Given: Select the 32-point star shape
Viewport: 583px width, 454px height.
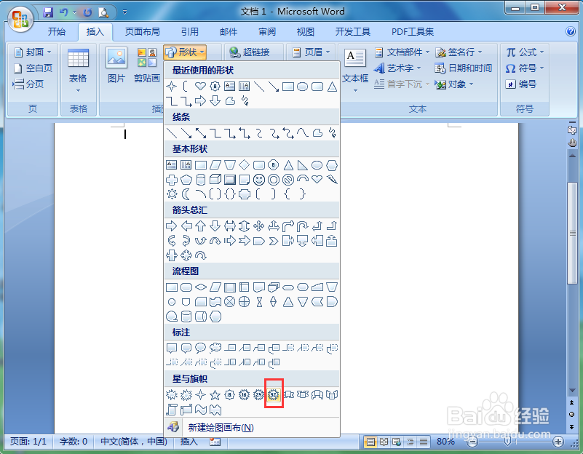Looking at the screenshot, I should click(274, 394).
